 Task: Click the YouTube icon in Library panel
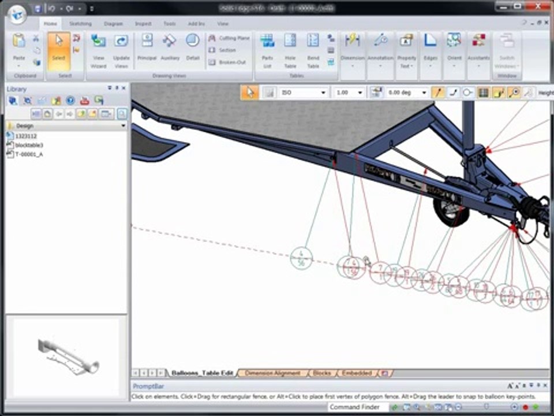tap(85, 101)
